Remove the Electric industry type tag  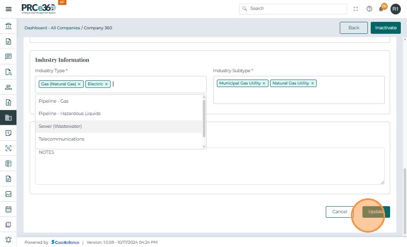point(106,84)
